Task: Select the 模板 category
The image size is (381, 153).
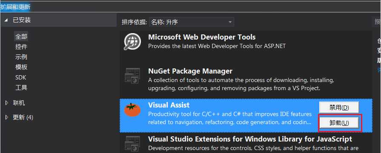Action: (21, 67)
